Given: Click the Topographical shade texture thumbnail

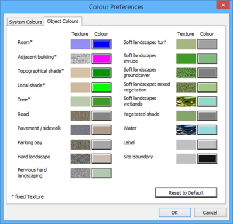Looking at the screenshot, I should click(x=80, y=73).
